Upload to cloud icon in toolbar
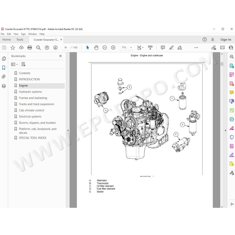Screen dimensions: 235x235 coord(21,48)
